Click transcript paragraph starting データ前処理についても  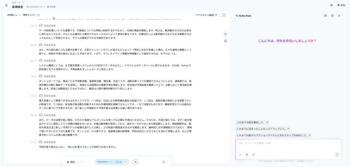115,34
